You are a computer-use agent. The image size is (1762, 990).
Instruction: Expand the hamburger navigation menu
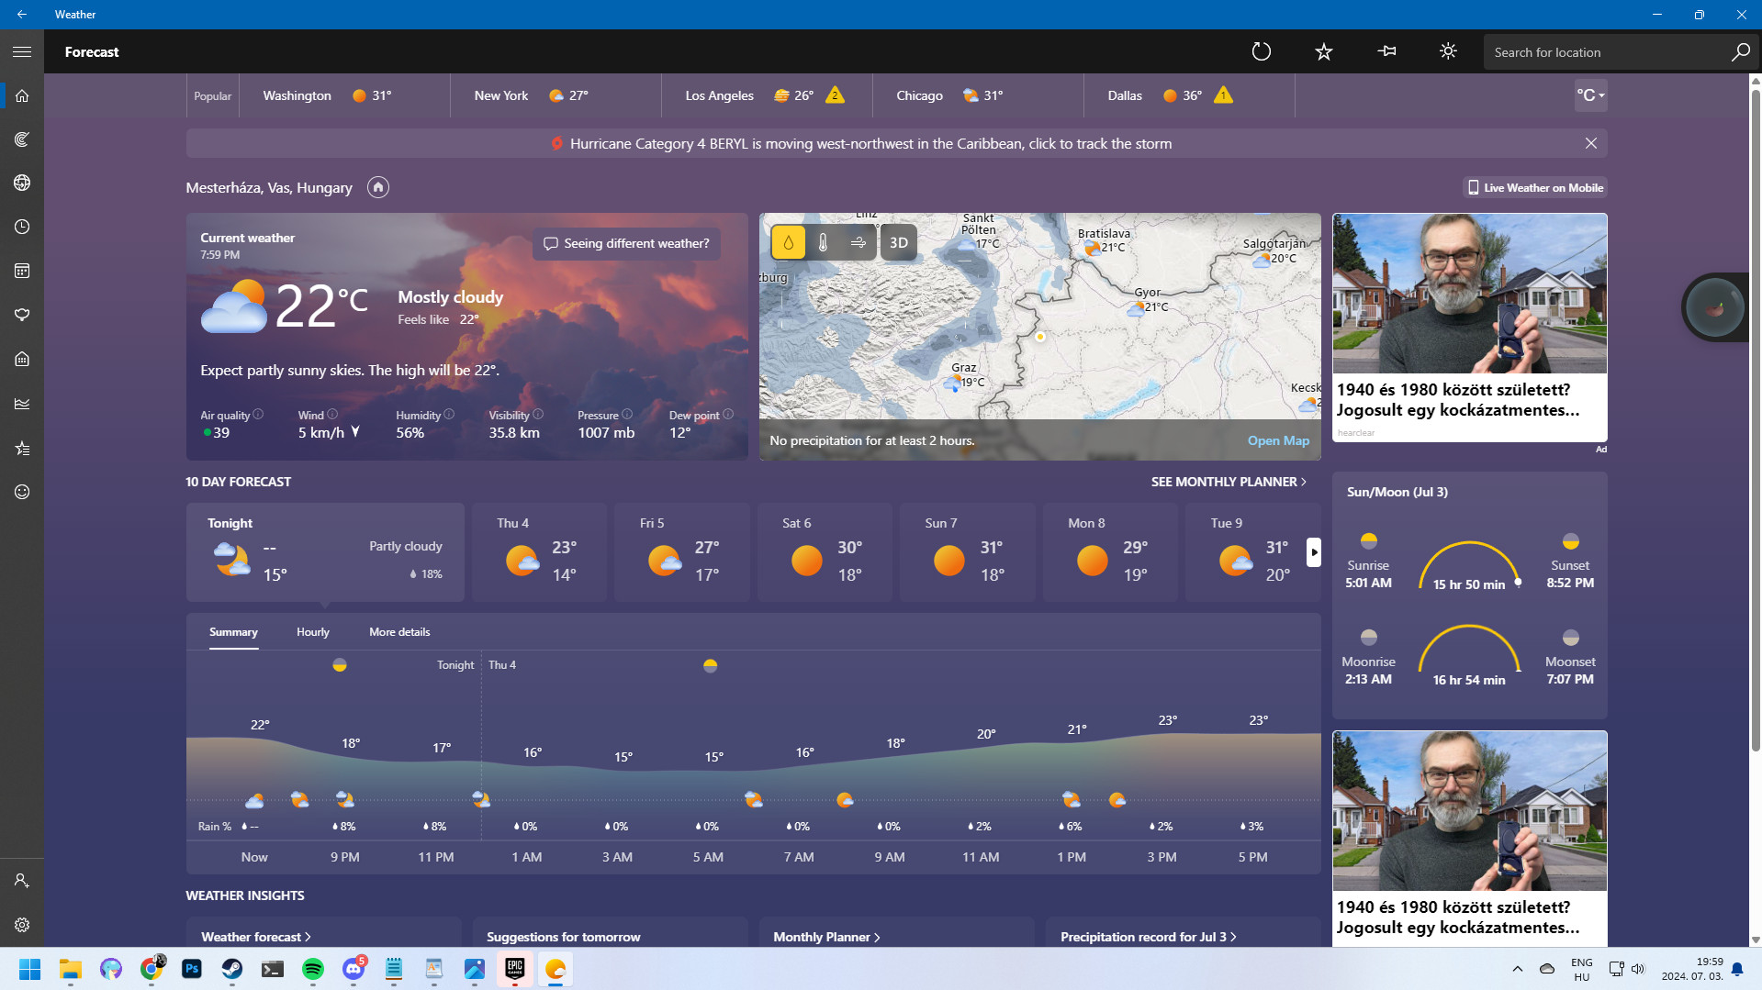coord(22,52)
